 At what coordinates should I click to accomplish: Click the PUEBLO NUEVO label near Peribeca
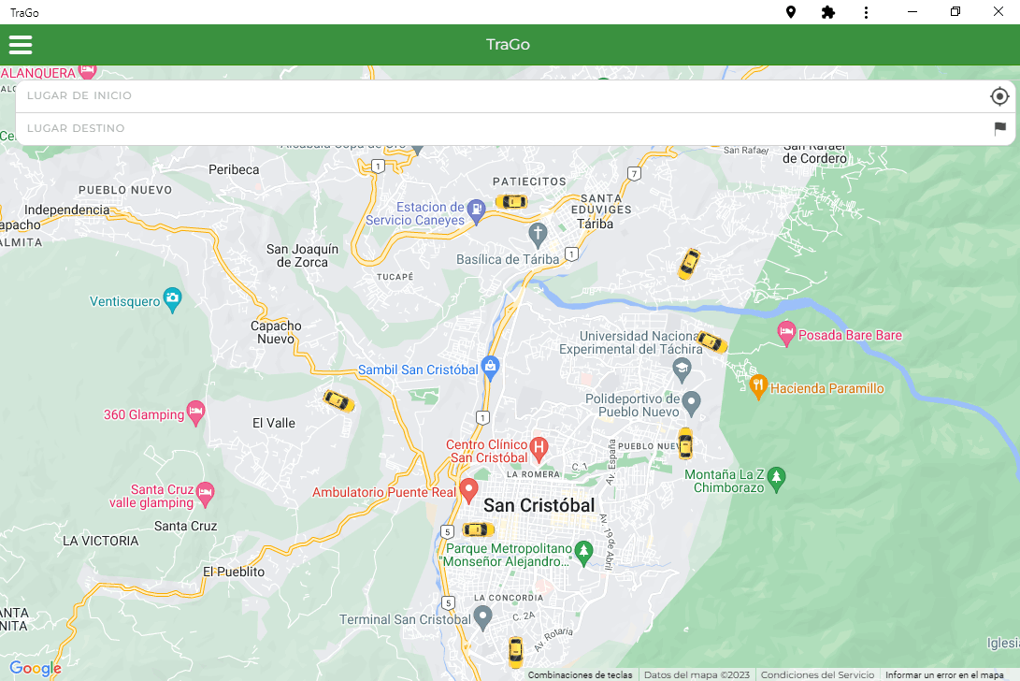(125, 190)
